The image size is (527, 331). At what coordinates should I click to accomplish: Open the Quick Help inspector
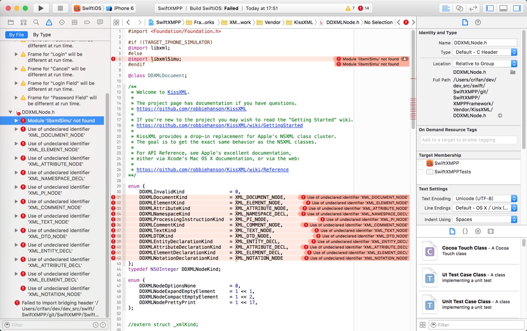pyautogui.click(x=478, y=23)
